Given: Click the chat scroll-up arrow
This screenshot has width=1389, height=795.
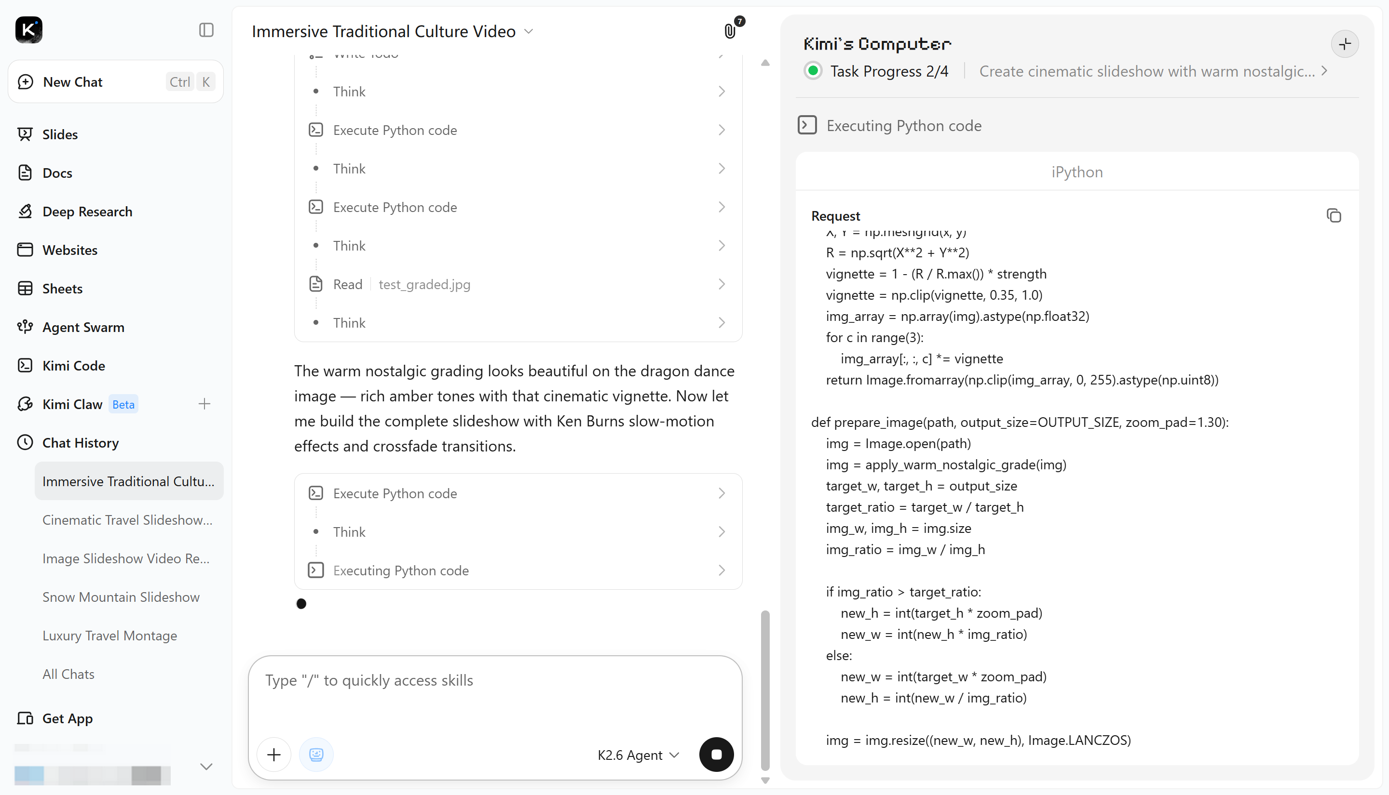Looking at the screenshot, I should [x=765, y=63].
